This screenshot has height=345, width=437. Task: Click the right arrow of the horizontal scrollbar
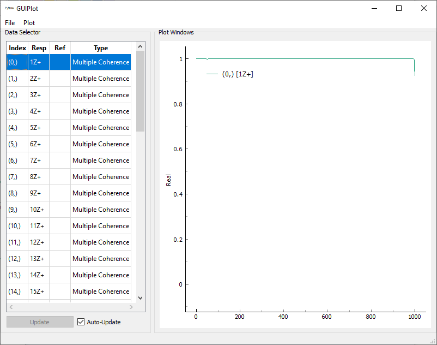point(131,307)
